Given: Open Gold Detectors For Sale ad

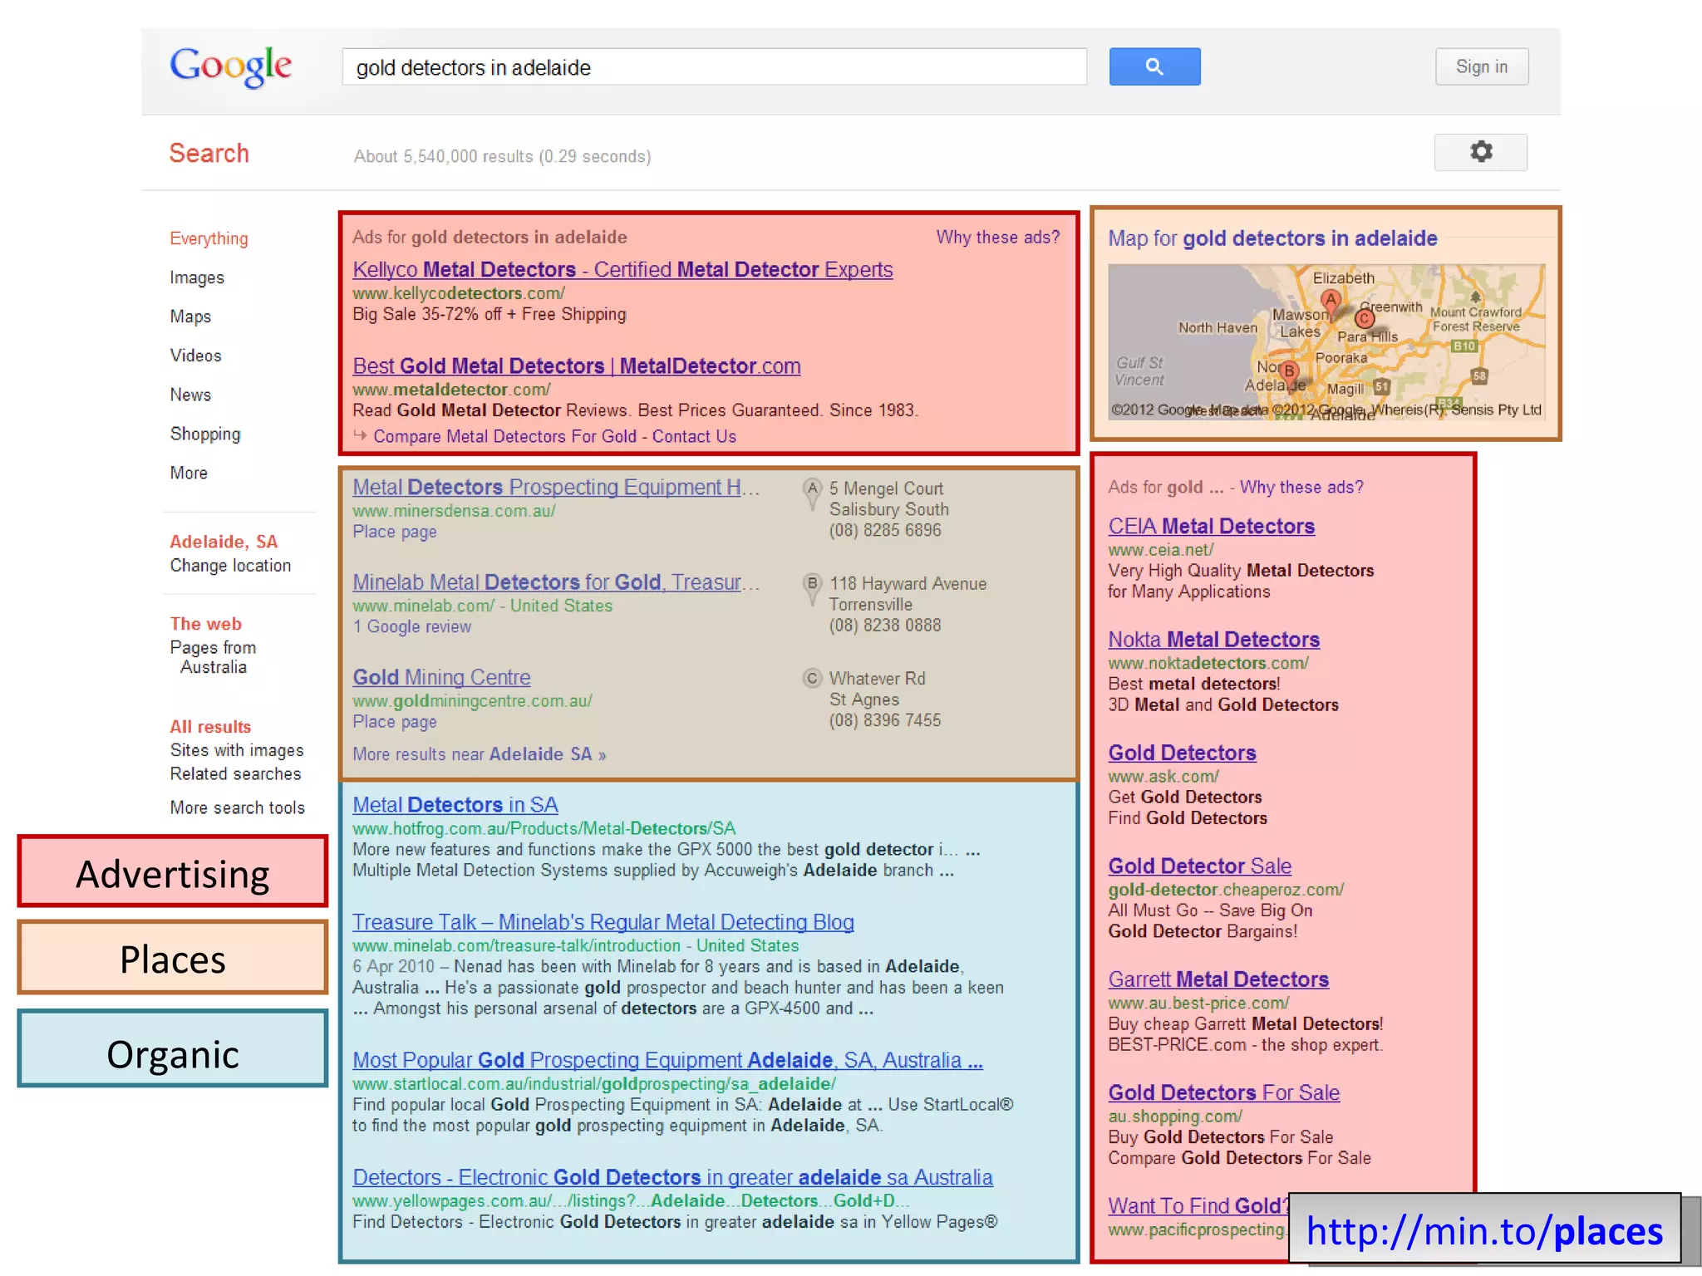Looking at the screenshot, I should (1223, 1092).
